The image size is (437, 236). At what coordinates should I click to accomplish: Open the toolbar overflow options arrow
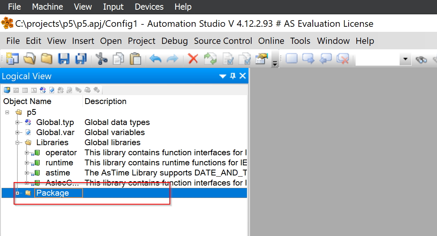click(x=275, y=63)
